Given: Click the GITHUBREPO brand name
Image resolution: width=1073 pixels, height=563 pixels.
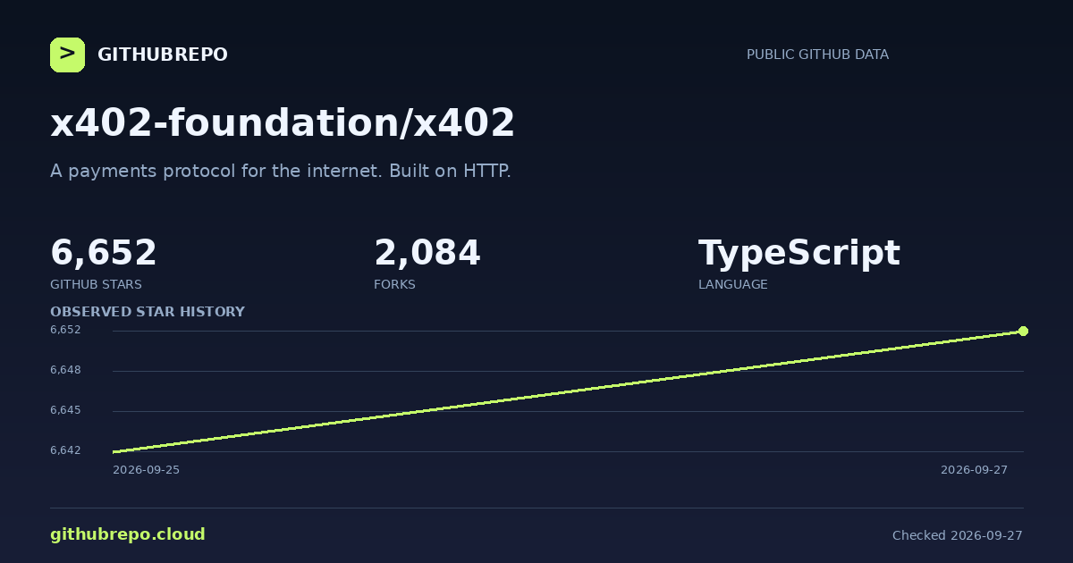Looking at the screenshot, I should coord(163,55).
